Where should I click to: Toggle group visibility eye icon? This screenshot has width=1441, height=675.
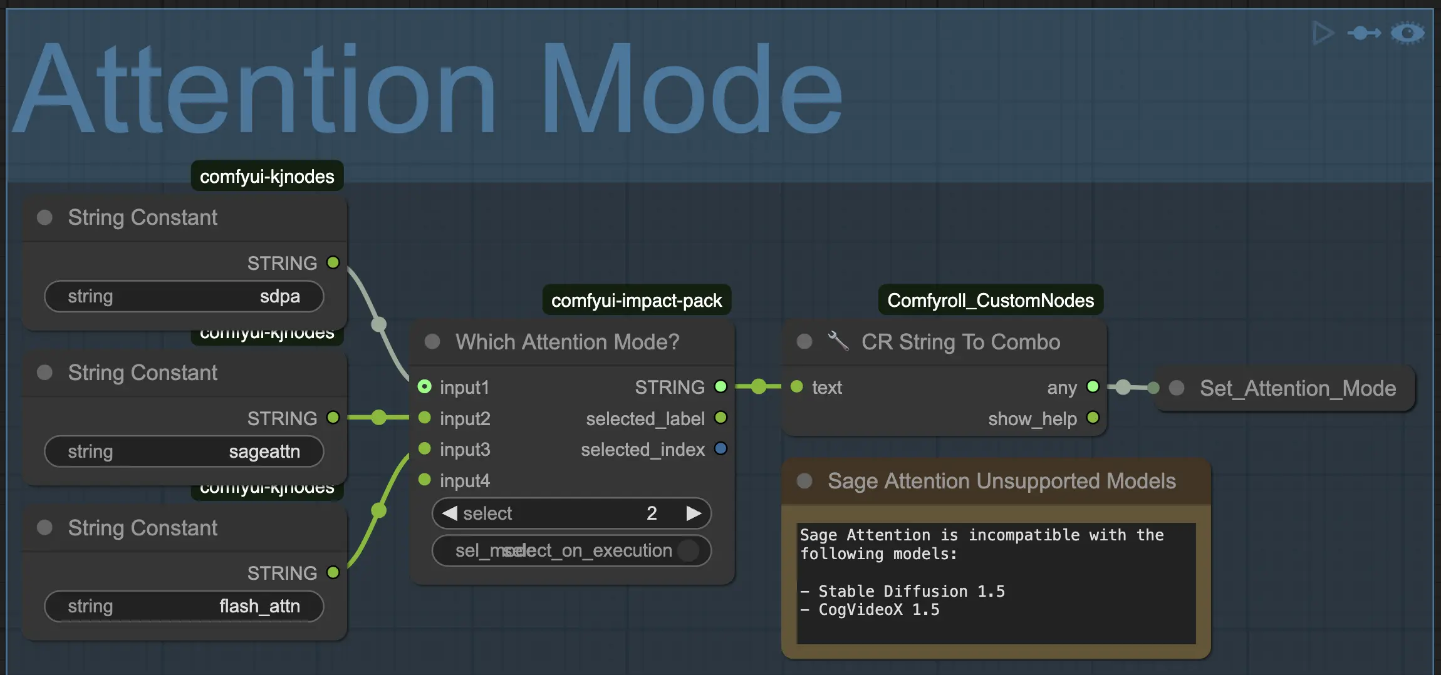pos(1407,33)
